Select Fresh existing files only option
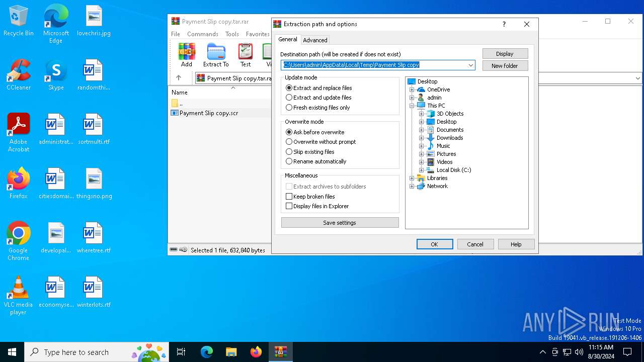 pyautogui.click(x=318, y=108)
